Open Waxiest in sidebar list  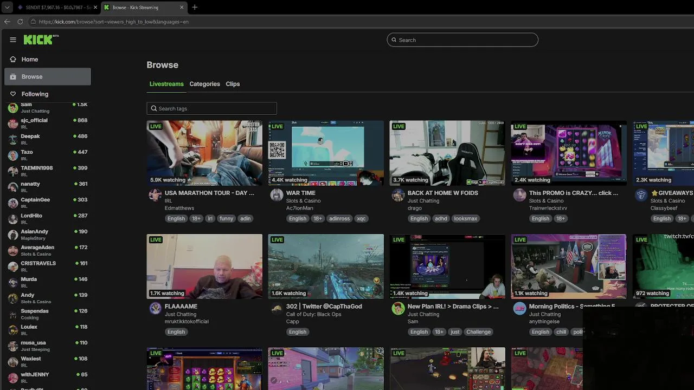(48, 362)
